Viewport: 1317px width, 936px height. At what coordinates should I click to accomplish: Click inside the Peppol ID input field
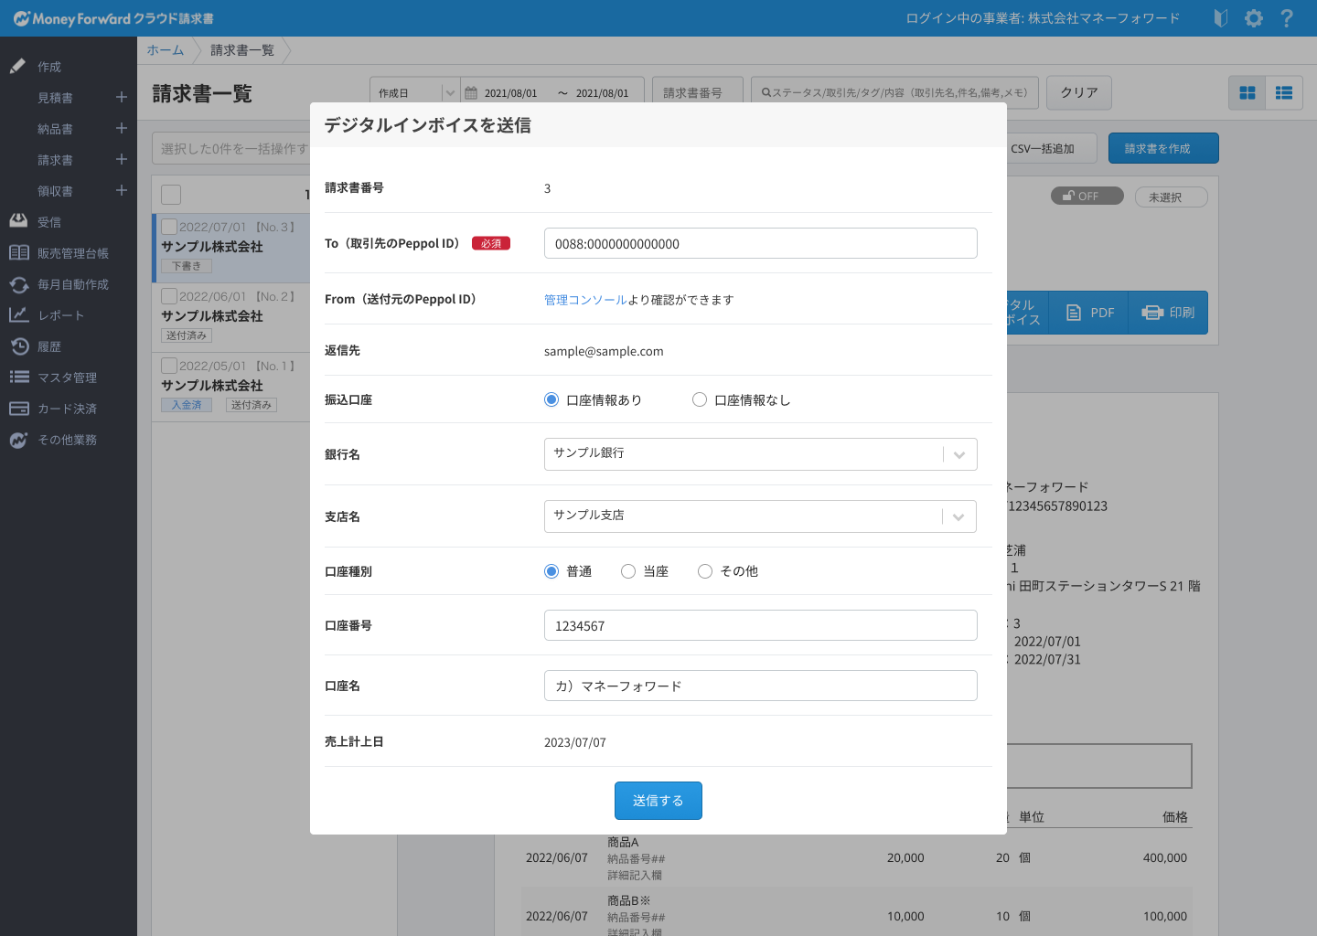tap(760, 243)
